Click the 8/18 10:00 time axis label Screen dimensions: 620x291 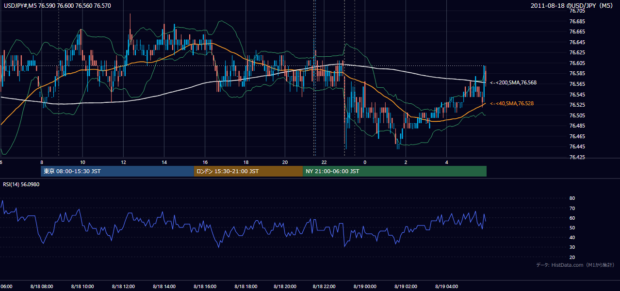82,287
